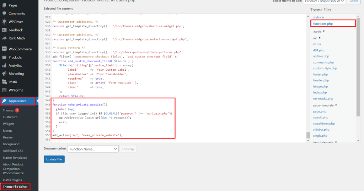The image size is (364, 191).
Task: Click the WooCommerce logo icon
Action: tap(4, 49)
